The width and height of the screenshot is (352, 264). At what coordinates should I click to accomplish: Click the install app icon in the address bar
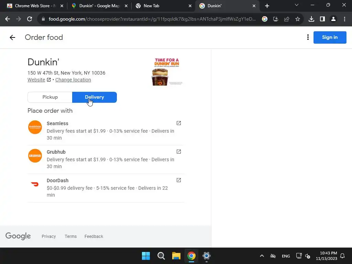coord(276,19)
